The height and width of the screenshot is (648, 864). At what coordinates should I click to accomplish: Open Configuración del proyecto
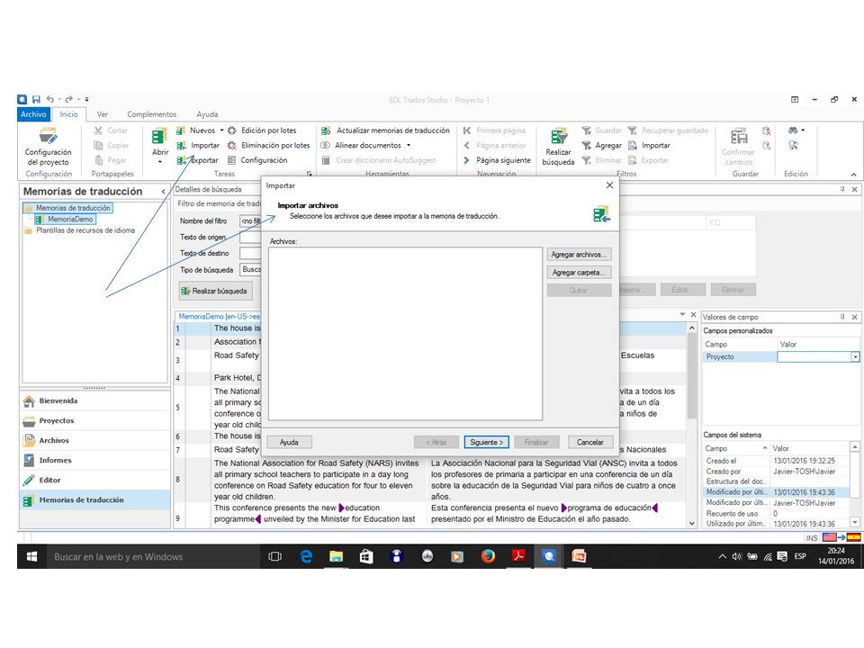(48, 147)
